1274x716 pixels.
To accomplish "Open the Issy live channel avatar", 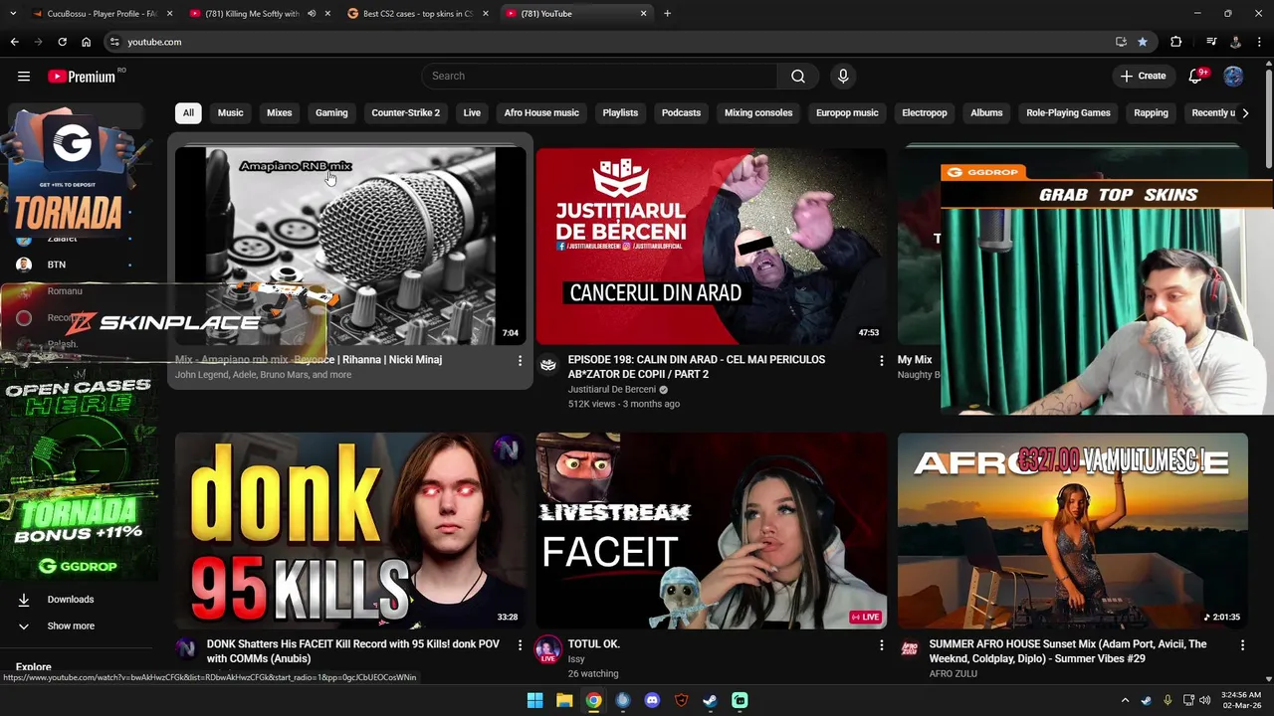I will [x=547, y=650].
